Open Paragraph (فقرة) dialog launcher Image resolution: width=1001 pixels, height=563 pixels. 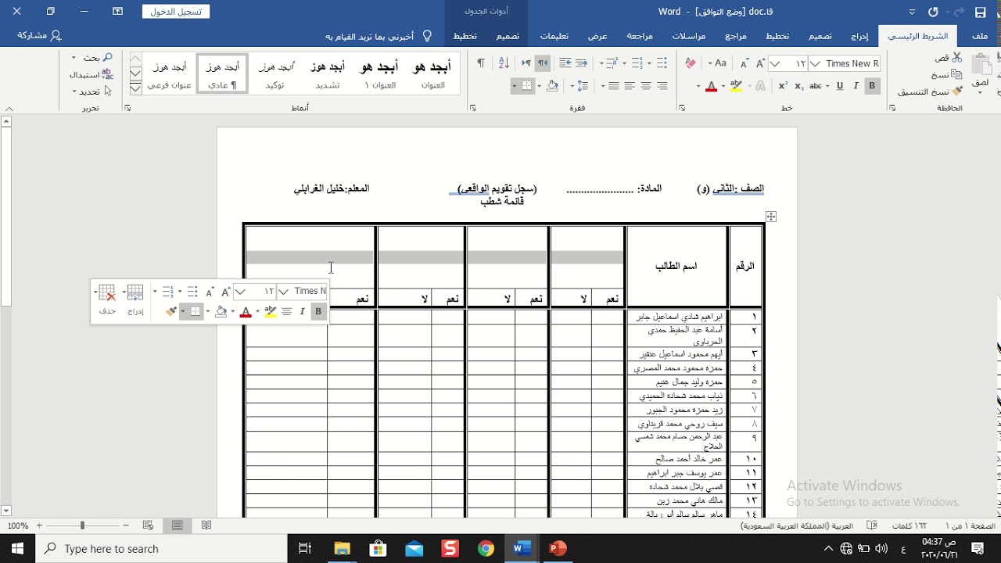pyautogui.click(x=472, y=108)
